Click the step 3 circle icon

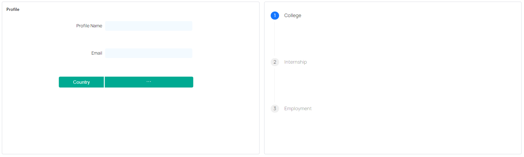(275, 109)
